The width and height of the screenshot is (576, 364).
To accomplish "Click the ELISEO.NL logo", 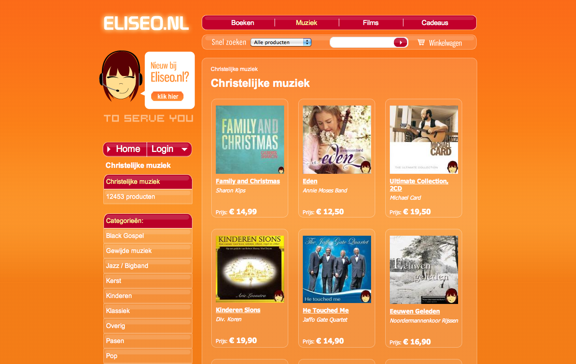I will 146,24.
